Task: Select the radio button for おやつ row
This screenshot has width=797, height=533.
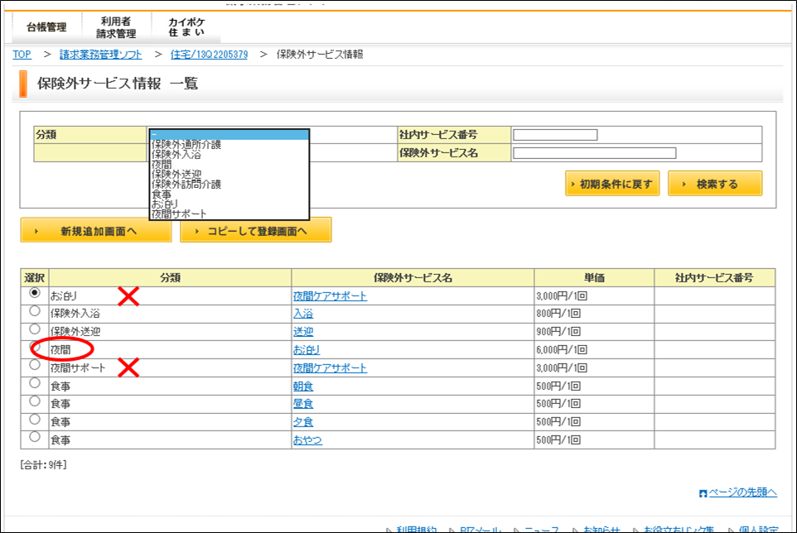Action: [35, 436]
